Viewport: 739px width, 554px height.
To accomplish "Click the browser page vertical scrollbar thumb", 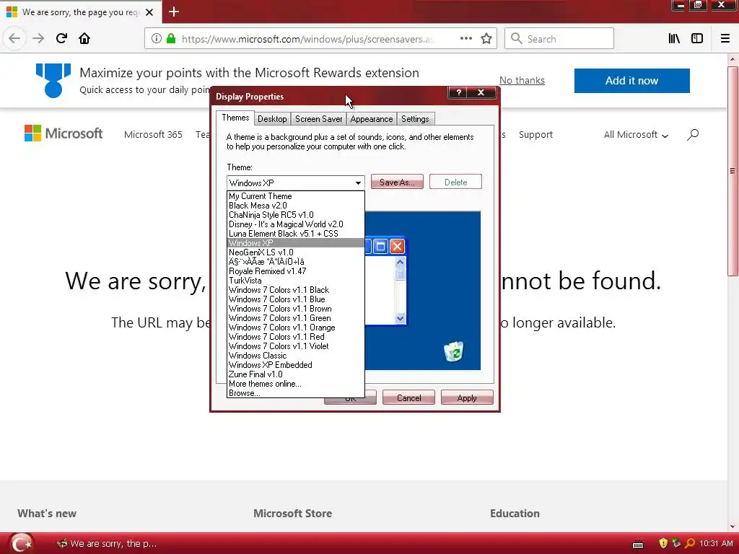I will (733, 171).
